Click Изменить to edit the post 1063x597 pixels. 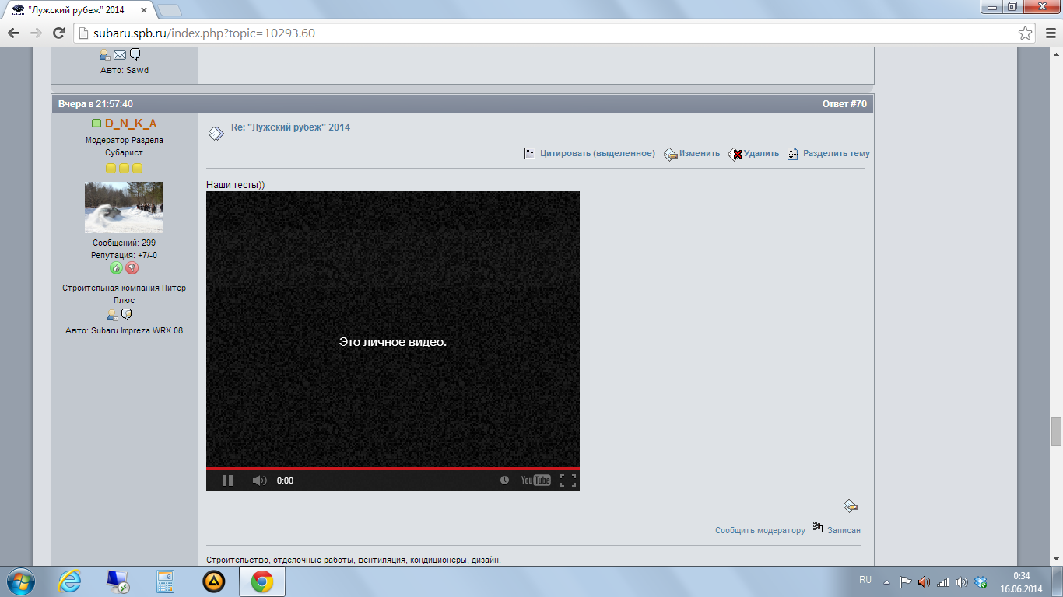pyautogui.click(x=699, y=154)
